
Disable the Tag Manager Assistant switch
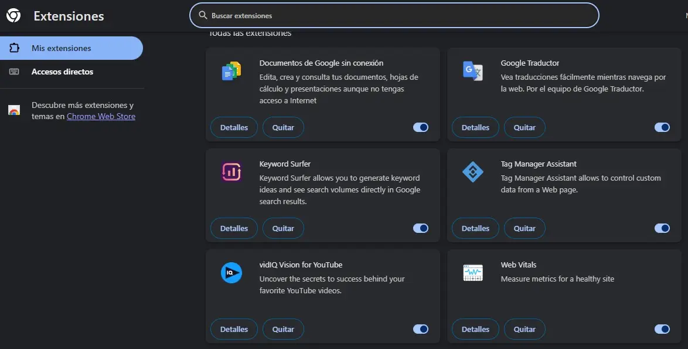[x=662, y=228]
